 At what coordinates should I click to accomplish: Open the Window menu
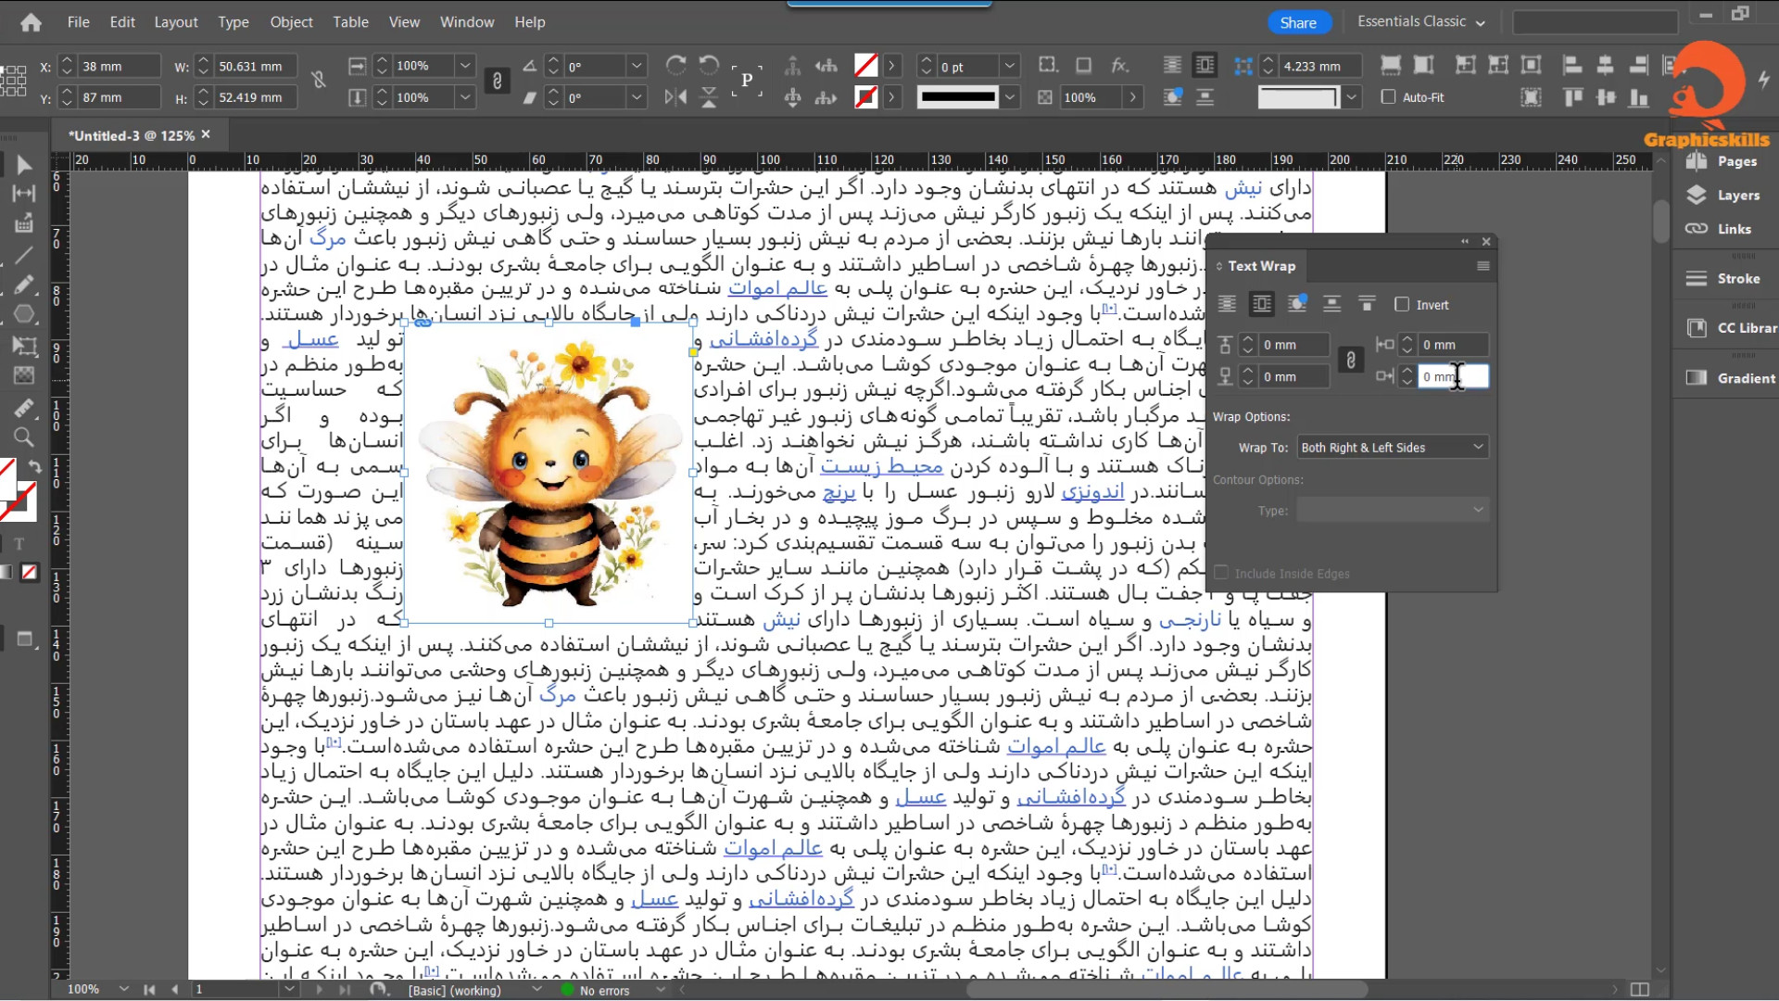(x=467, y=21)
